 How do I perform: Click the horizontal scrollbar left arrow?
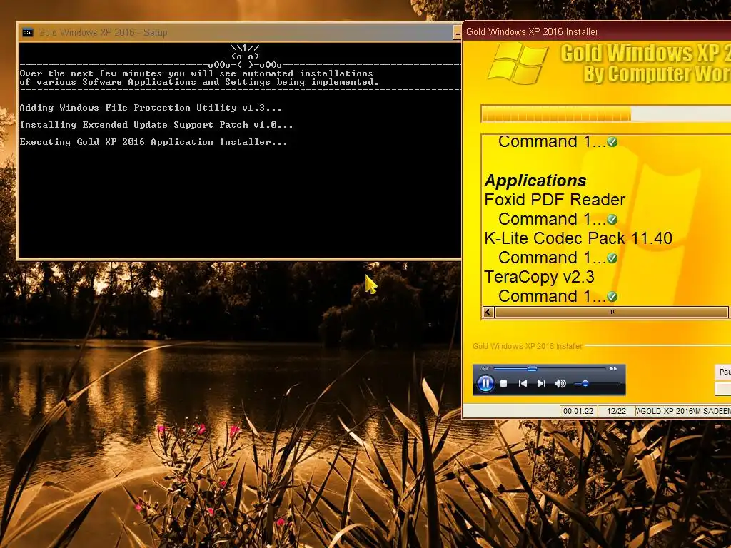click(x=488, y=313)
